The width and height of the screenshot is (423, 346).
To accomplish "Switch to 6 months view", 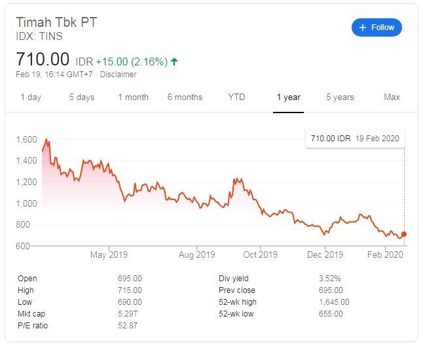I will pos(185,97).
